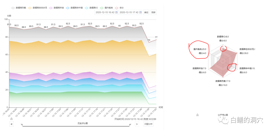The image size is (272, 132).
Task: Click the radar vertex on the 数据库总体状况 axis
Action: tap(236, 53)
